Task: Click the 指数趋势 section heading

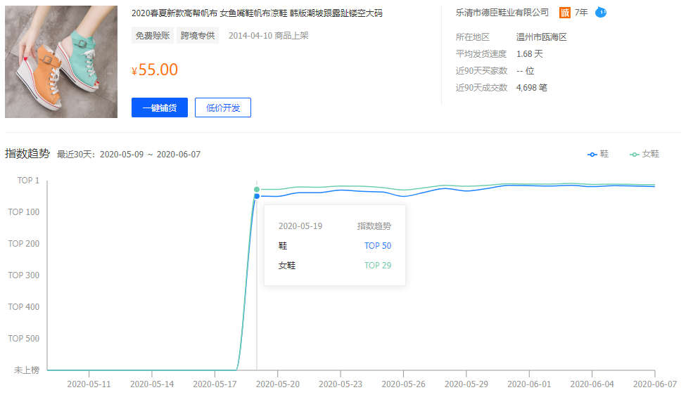Action: pos(27,154)
